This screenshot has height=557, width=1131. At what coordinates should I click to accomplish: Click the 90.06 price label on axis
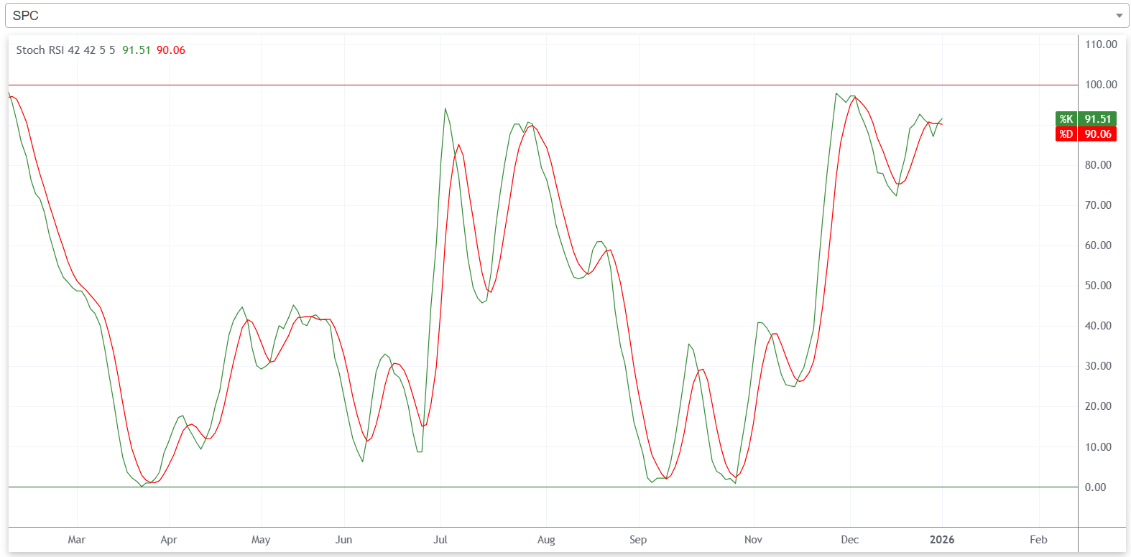tap(1097, 134)
